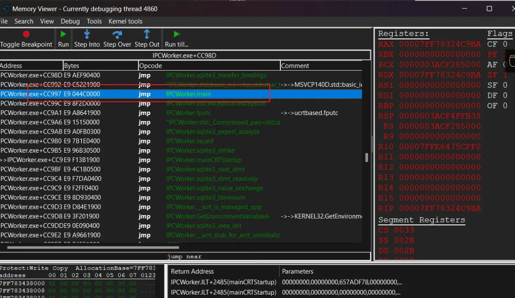Click first stack trace row with 657ADF78
The image size is (515, 298).
[286, 282]
